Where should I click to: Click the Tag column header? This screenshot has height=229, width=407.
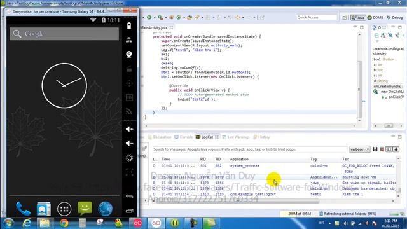[x=314, y=159]
